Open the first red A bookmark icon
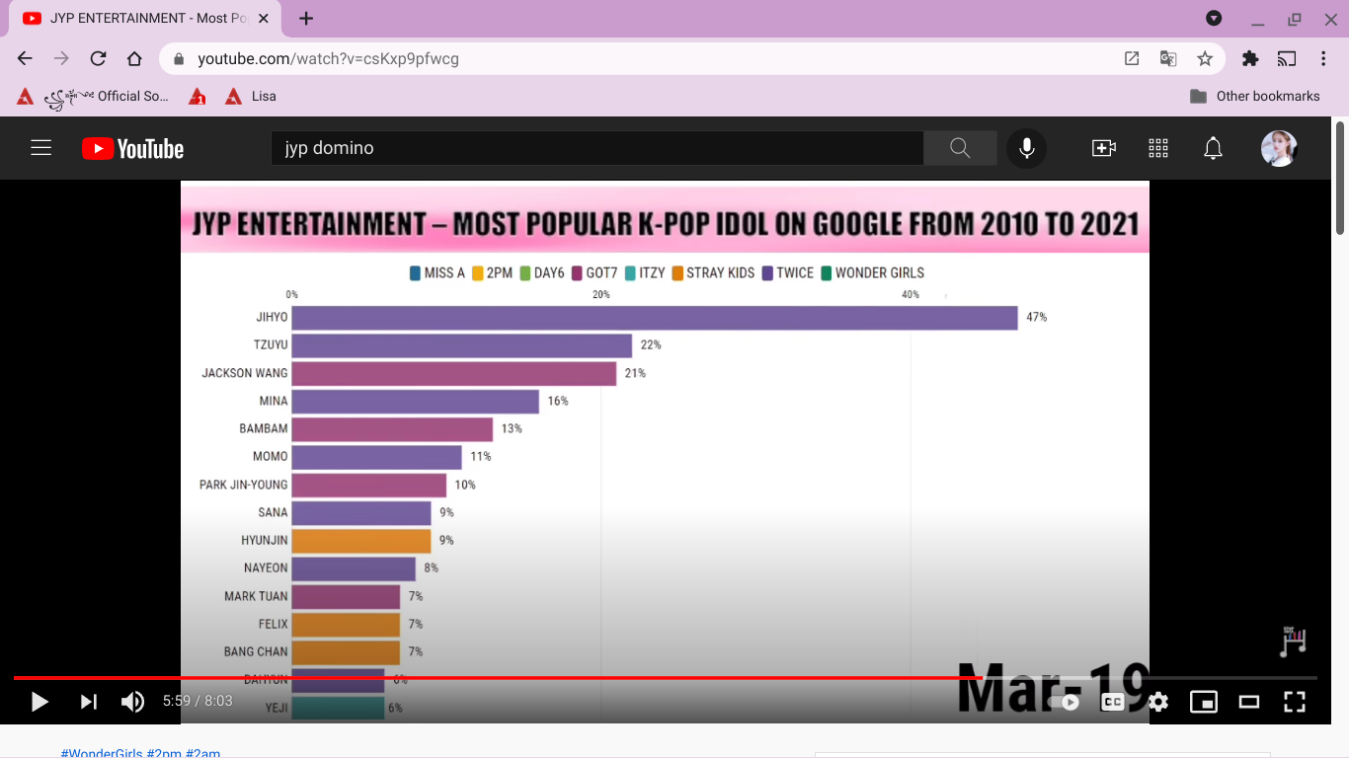 [x=26, y=97]
